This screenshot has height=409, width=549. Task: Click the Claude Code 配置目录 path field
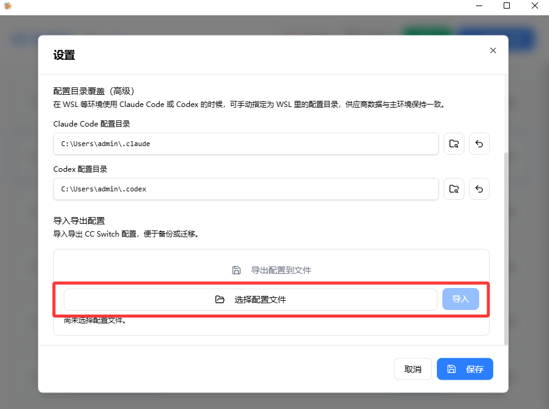[246, 144]
